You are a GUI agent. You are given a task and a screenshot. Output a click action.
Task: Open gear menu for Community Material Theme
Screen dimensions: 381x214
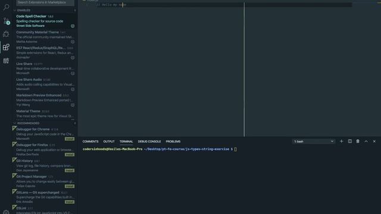point(73,42)
